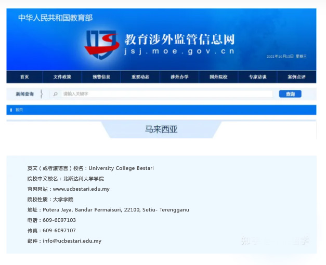The image size is (326, 265).
Task: Open the 专家访谈 menu item
Action: (x=257, y=77)
